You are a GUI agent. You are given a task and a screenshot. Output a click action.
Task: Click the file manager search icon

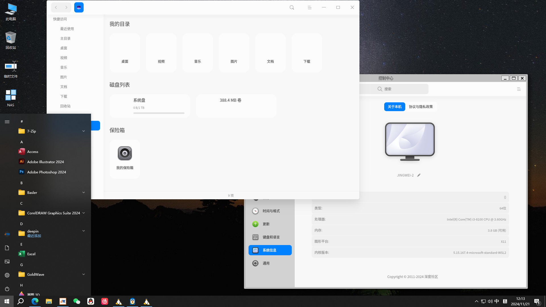(292, 7)
